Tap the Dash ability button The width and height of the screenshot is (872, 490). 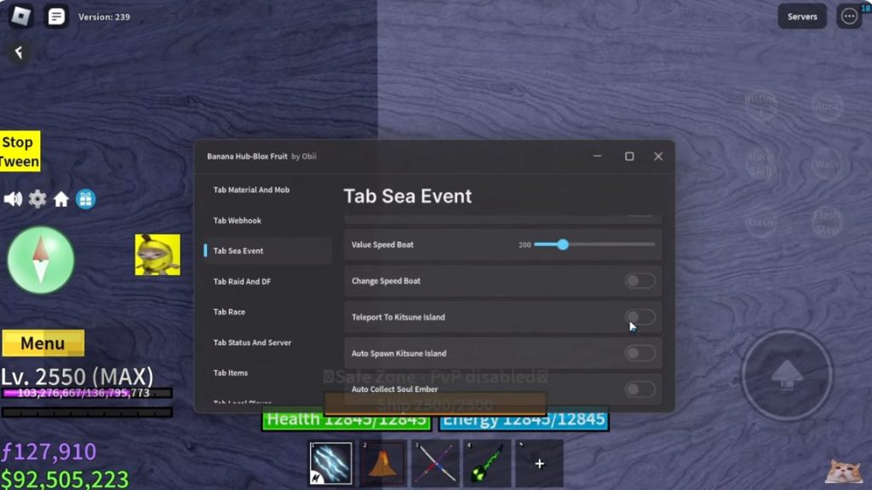pos(760,222)
